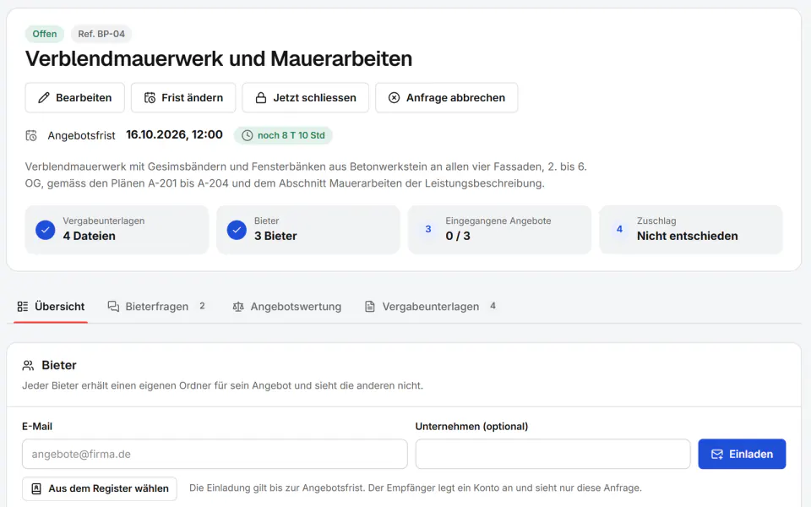Focus the Unternehmen (optional) input field
The height and width of the screenshot is (507, 811).
coord(552,455)
